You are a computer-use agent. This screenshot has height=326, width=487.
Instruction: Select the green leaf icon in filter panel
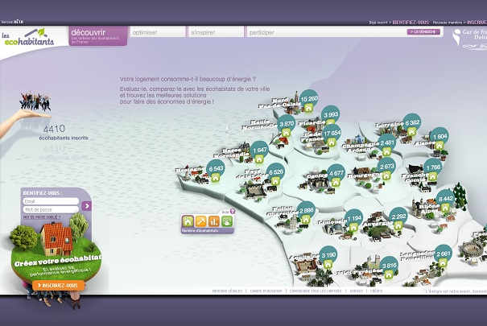pos(226,221)
